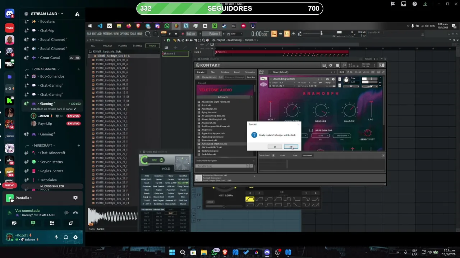
Task: Click the Sensitivity knob
Action: (x=368, y=133)
